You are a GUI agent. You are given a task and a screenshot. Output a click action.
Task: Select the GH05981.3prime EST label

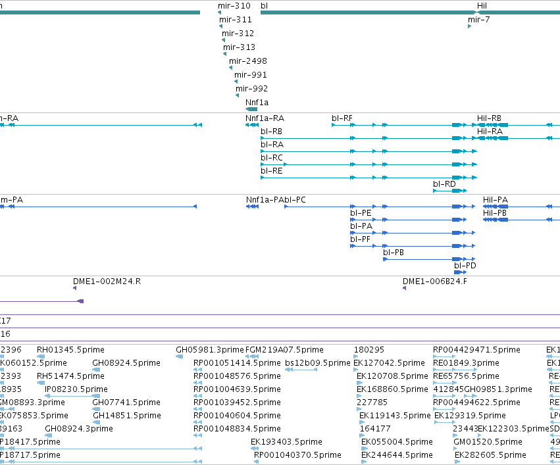(x=210, y=350)
